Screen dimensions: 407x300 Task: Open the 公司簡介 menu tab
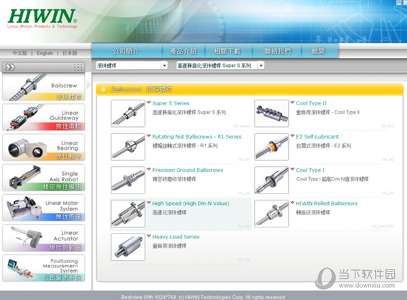(x=126, y=51)
